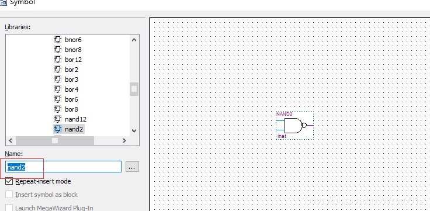
Task: Click the symbol icon beside nand2
Action: (x=57, y=129)
